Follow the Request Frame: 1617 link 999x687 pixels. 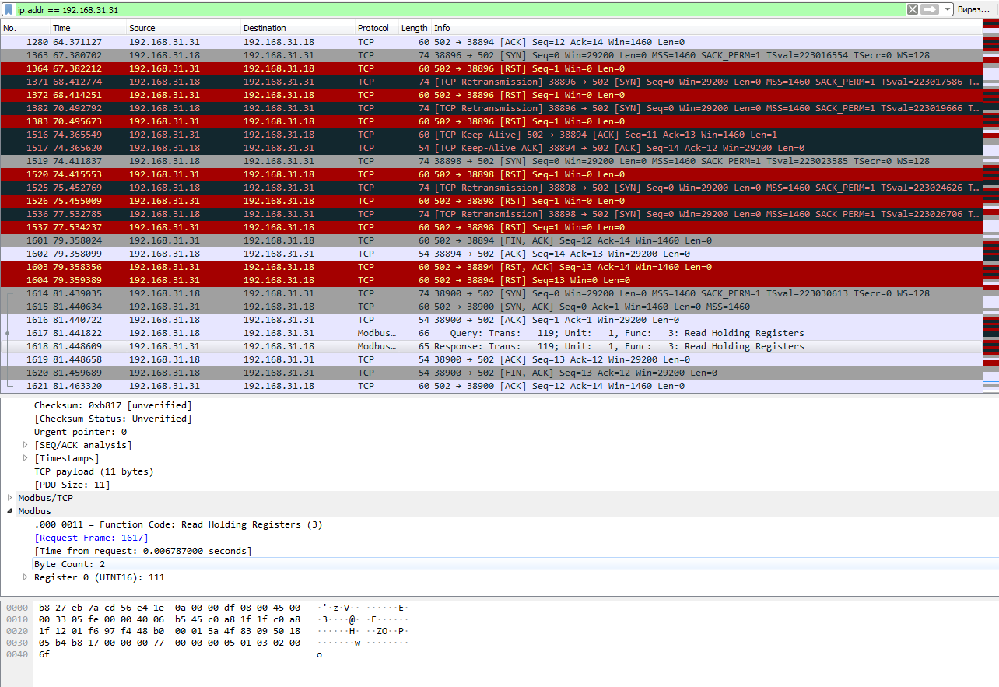click(x=91, y=538)
